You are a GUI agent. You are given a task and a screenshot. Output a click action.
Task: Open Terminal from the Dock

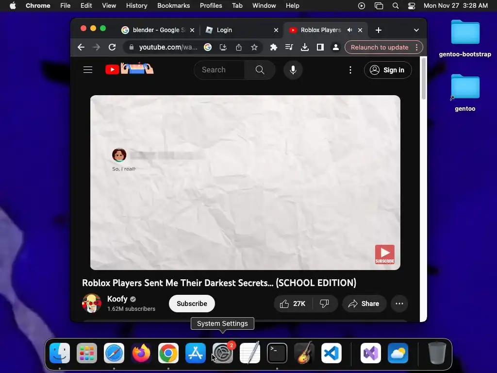pos(277,353)
